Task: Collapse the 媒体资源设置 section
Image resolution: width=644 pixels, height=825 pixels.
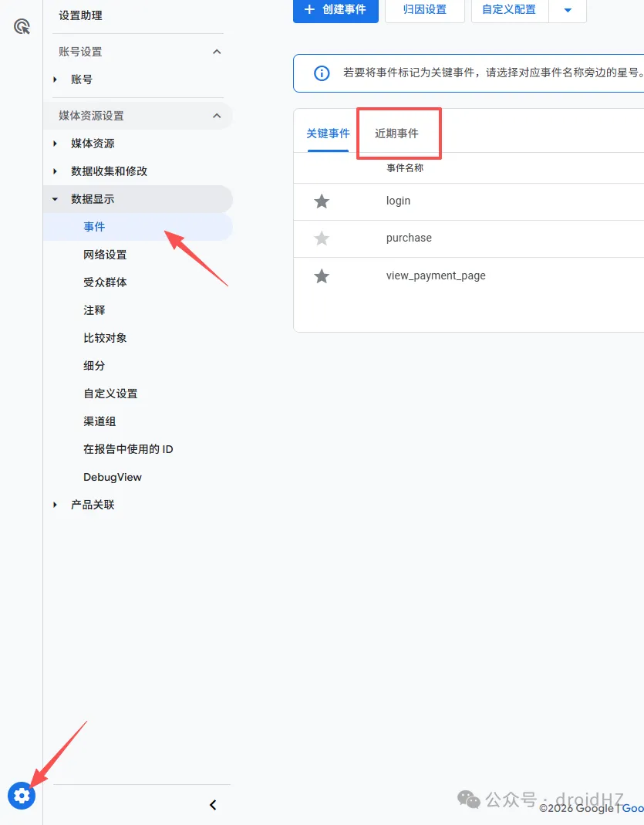Action: [217, 116]
